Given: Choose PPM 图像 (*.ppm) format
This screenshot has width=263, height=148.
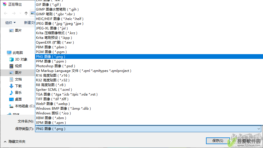Looking at the screenshot, I should (x=149, y=61).
